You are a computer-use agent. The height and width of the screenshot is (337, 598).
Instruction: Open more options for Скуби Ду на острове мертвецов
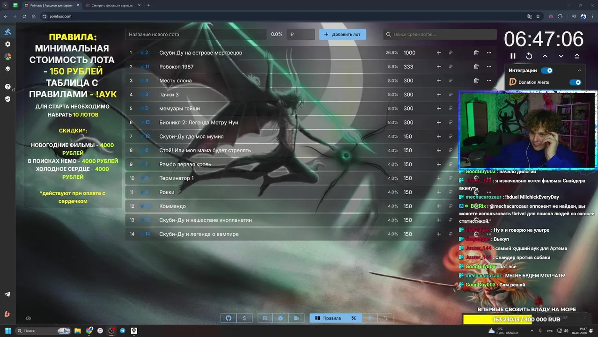(489, 53)
